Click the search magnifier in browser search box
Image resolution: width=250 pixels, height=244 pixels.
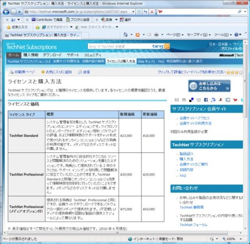point(239,12)
